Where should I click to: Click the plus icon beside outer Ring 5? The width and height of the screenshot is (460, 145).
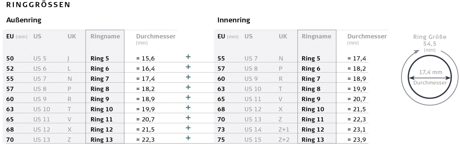click(188, 57)
